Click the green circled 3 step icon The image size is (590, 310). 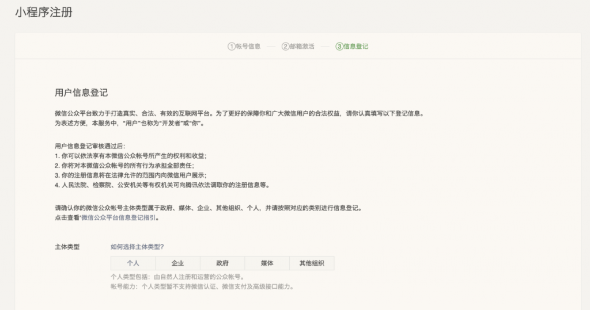point(339,47)
